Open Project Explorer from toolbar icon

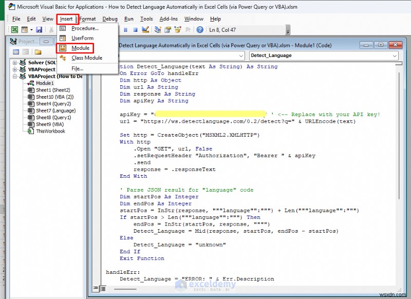(x=158, y=30)
